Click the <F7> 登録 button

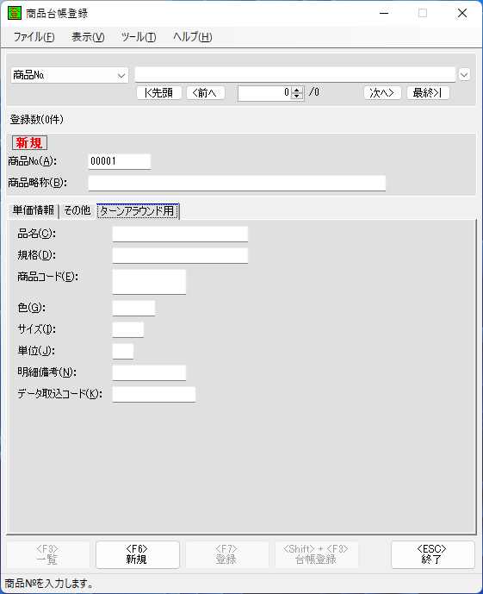pyautogui.click(x=227, y=554)
